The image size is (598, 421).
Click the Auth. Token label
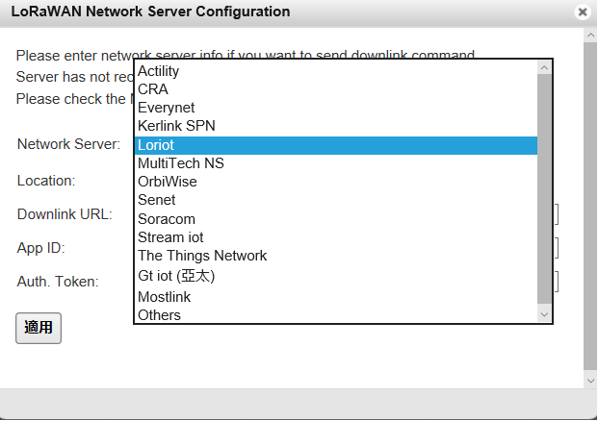(x=58, y=282)
